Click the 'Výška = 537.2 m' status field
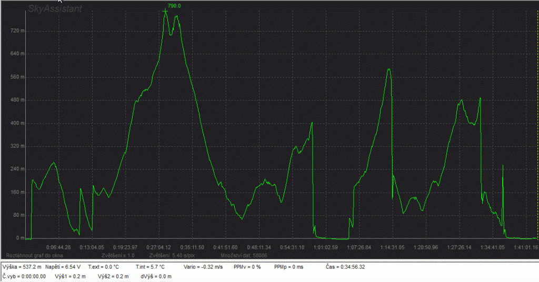The width and height of the screenshot is (539, 282). point(22,267)
